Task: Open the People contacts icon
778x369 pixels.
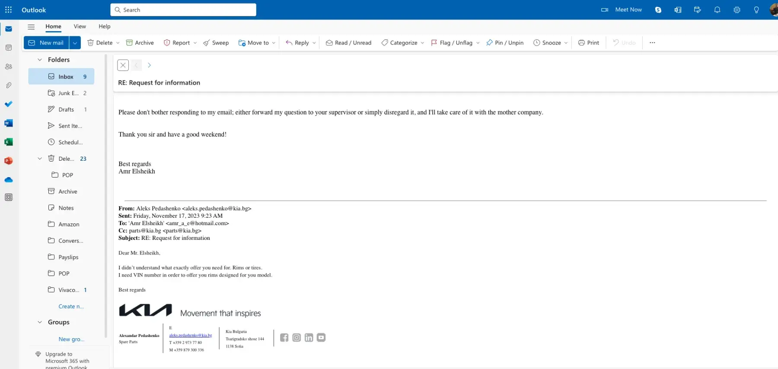Action: [x=8, y=67]
